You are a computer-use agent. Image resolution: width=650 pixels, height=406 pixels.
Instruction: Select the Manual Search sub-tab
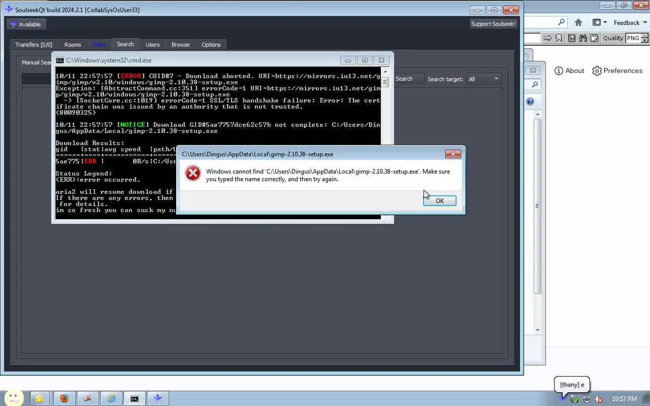click(37, 62)
